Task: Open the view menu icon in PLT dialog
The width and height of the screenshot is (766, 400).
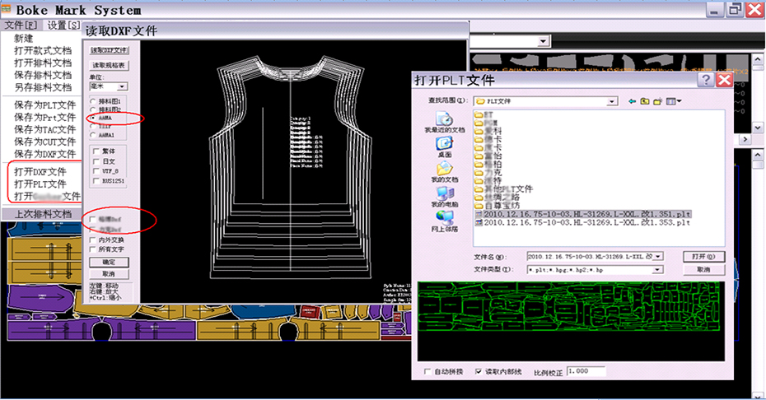Action: [673, 101]
